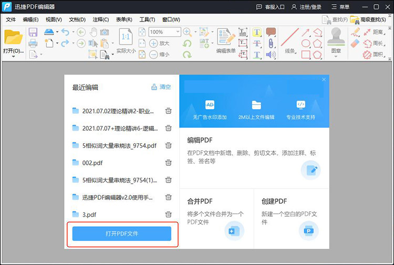The image size is (394, 265).
Task: Click the scanner icon in the toolbar
Action: pyautogui.click(x=49, y=32)
